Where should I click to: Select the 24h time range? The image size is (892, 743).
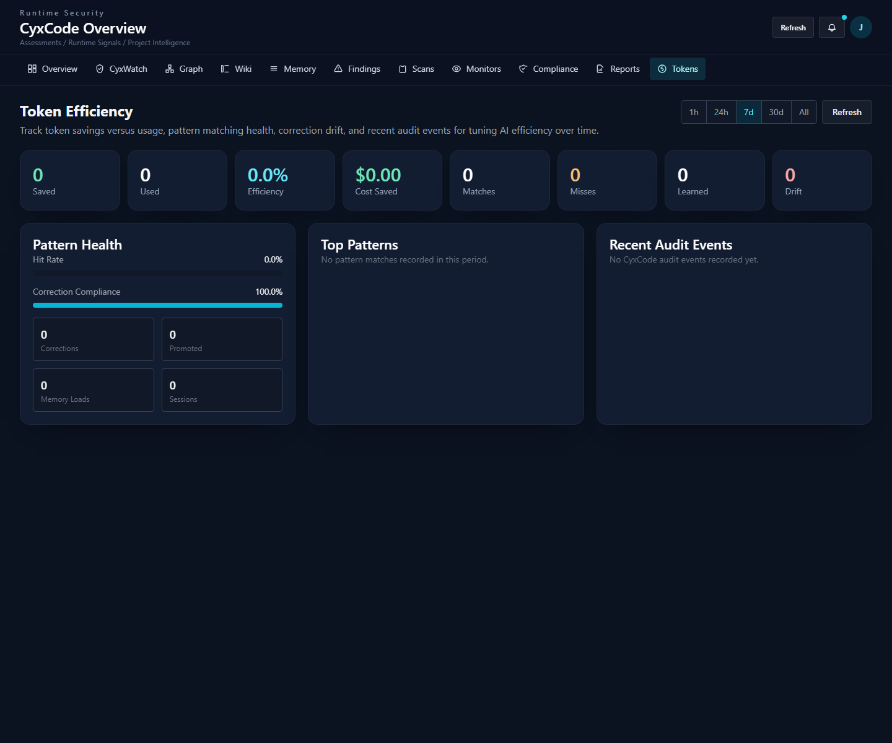coord(721,112)
